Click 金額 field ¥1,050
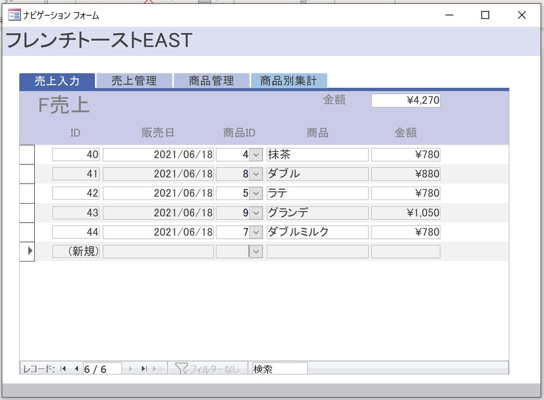The image size is (544, 400). (x=406, y=212)
